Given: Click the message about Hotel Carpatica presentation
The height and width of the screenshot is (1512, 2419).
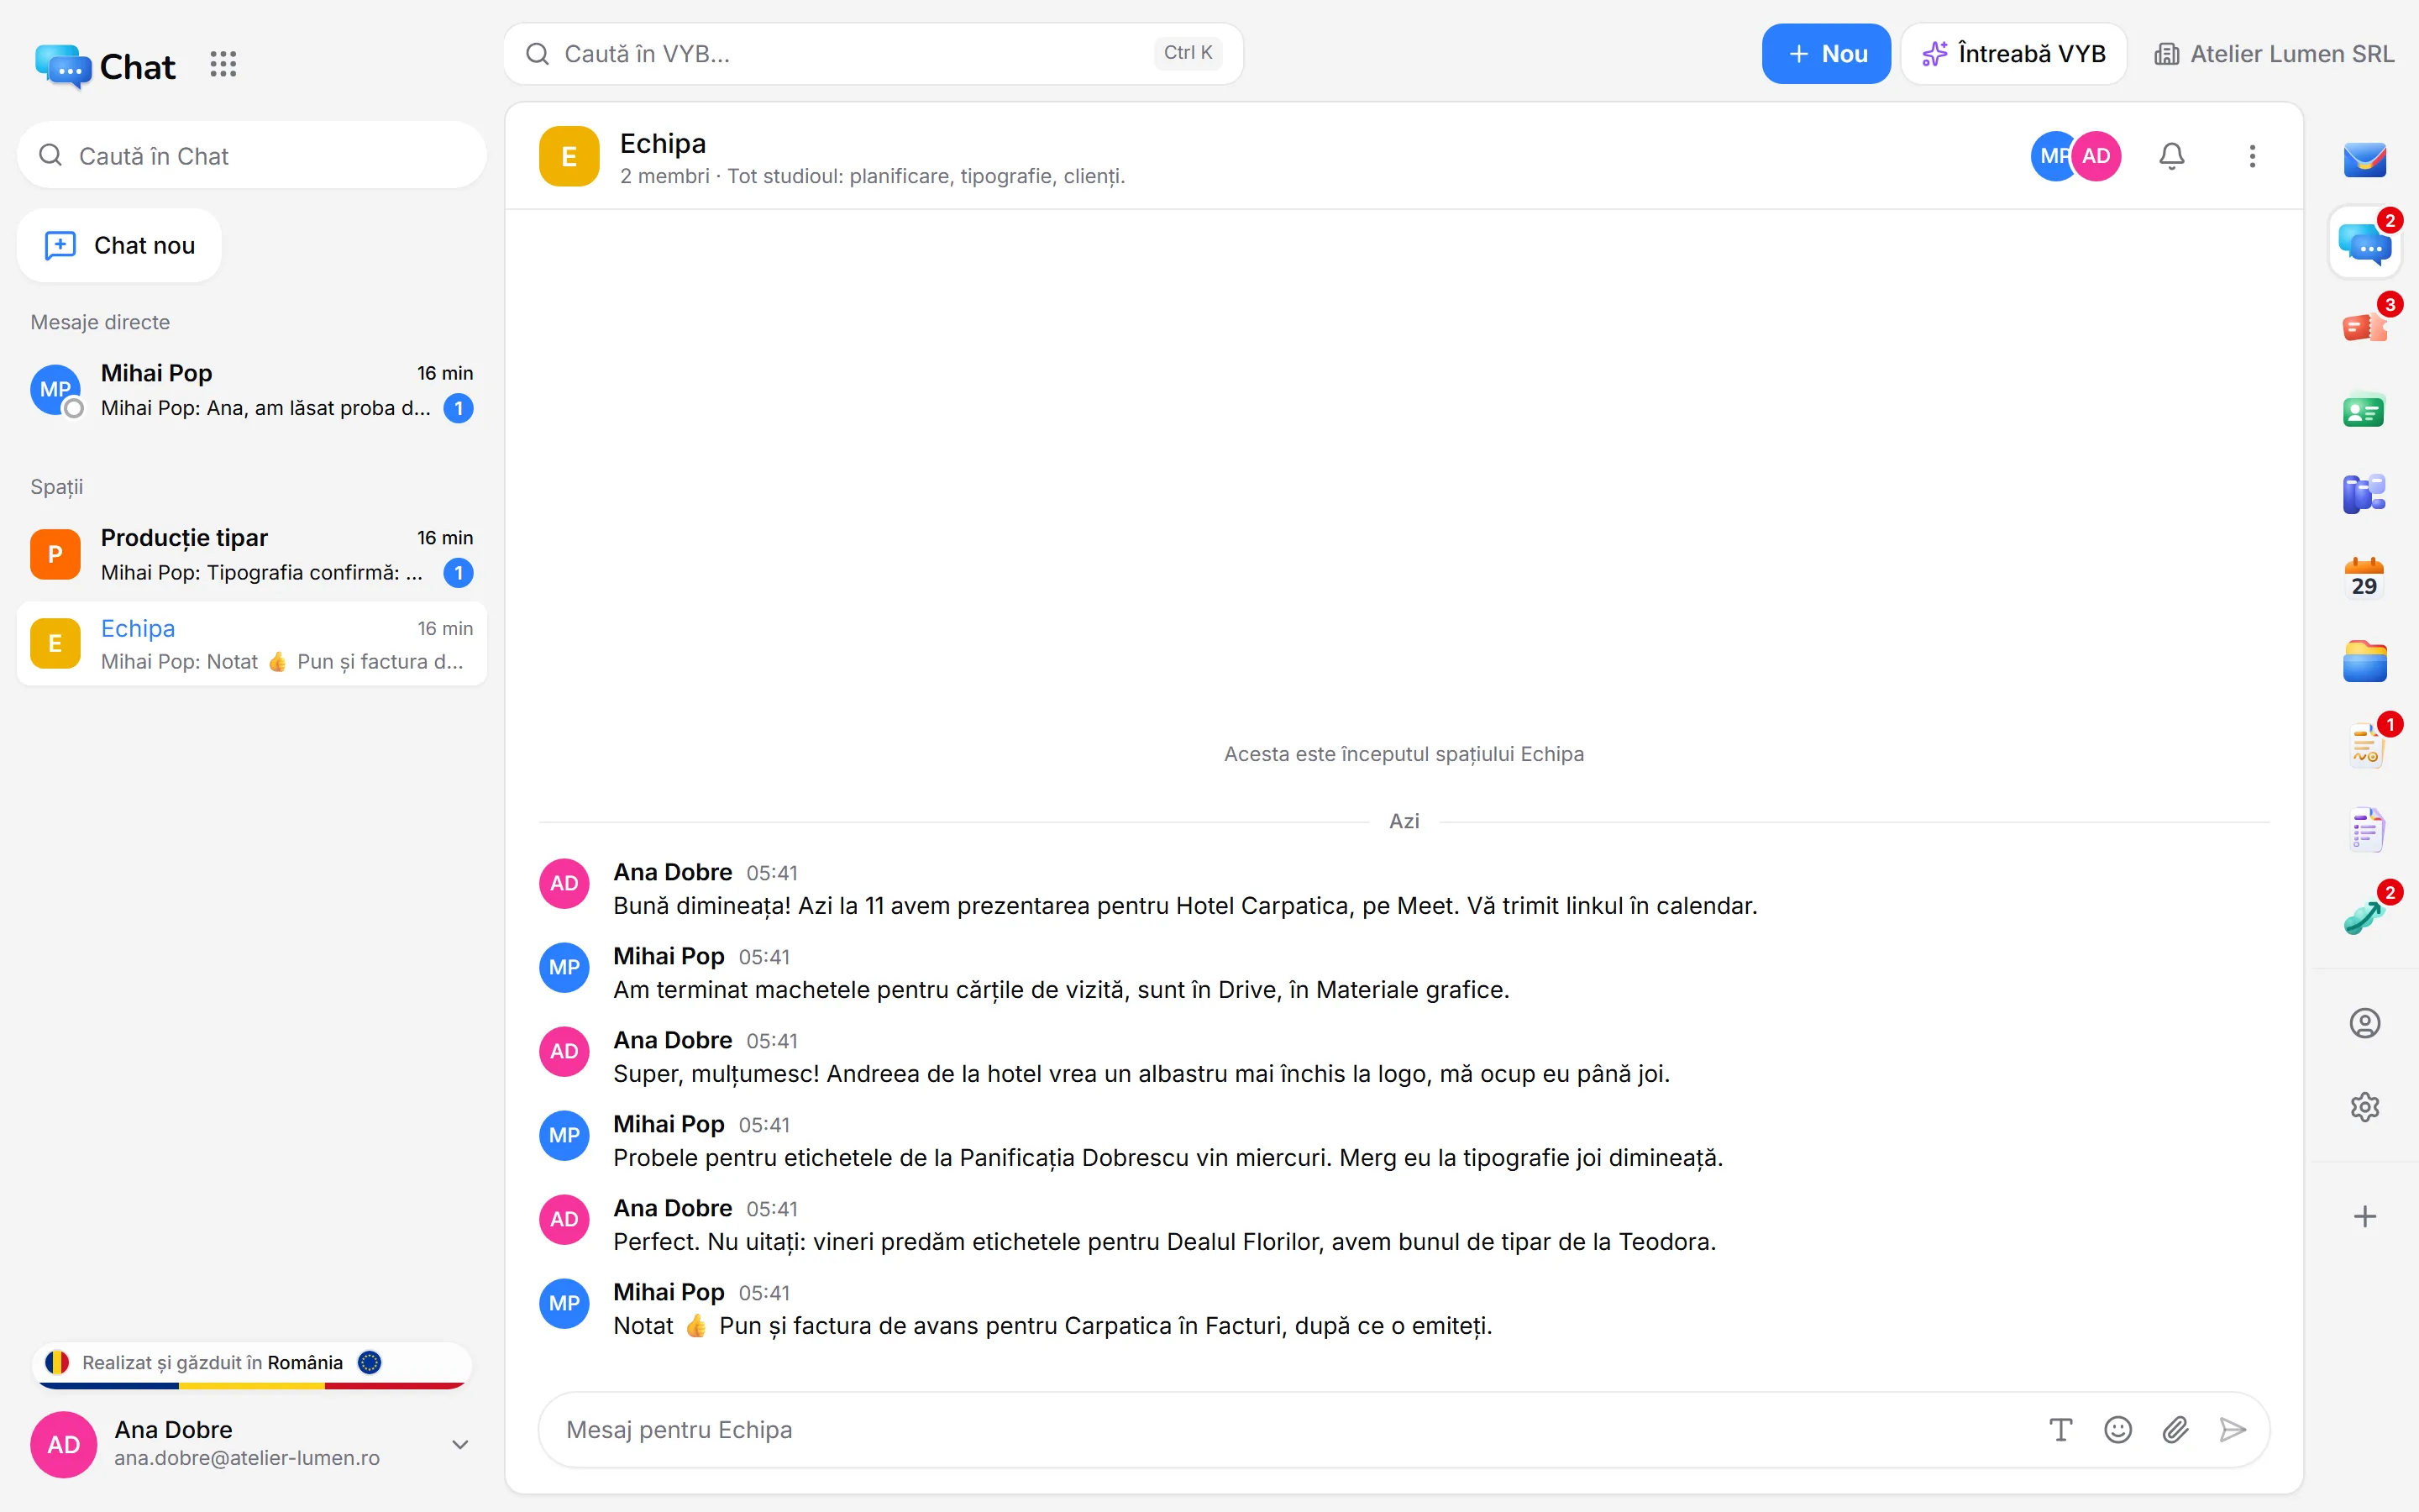Looking at the screenshot, I should [1184, 906].
